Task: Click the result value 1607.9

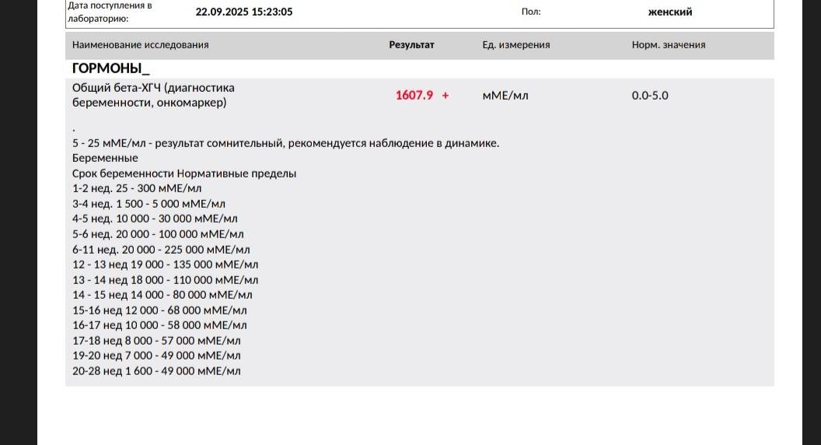Action: (x=414, y=96)
